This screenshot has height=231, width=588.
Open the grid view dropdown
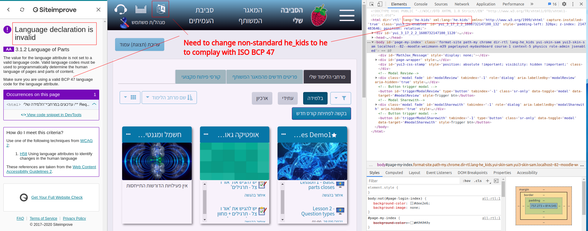[x=130, y=98]
